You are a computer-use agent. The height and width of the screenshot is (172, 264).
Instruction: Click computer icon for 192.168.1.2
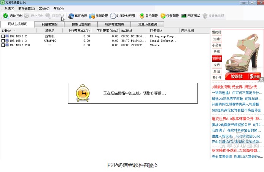click(x=7, y=36)
